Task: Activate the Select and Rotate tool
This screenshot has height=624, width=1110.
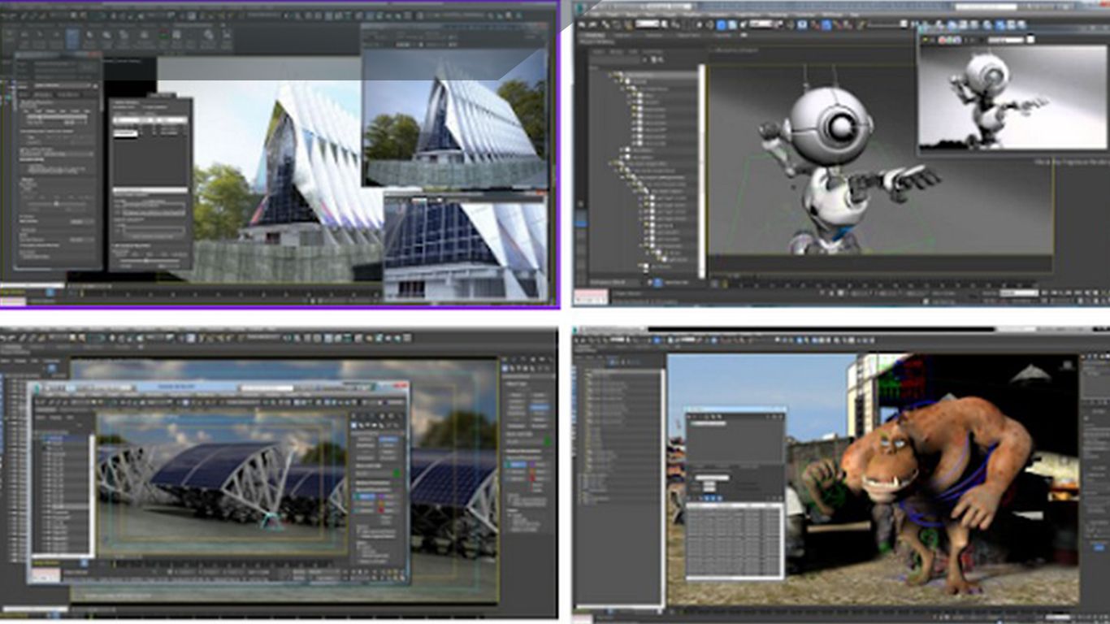Action: pyautogui.click(x=732, y=24)
